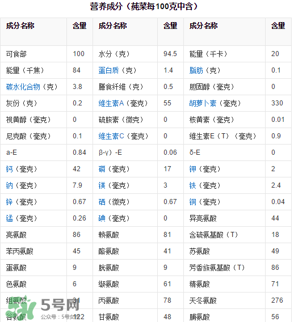Open the 钠 link
294x322 pixels.
coord(9,185)
